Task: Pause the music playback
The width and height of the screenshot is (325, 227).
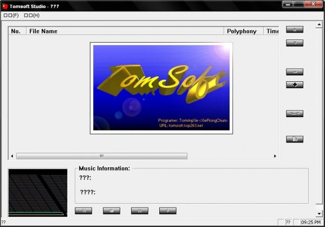Action: (140, 211)
